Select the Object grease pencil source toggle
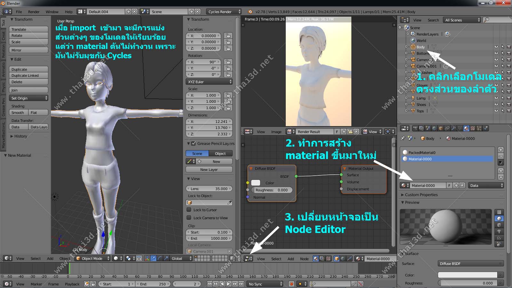512x288 pixels. [x=220, y=153]
